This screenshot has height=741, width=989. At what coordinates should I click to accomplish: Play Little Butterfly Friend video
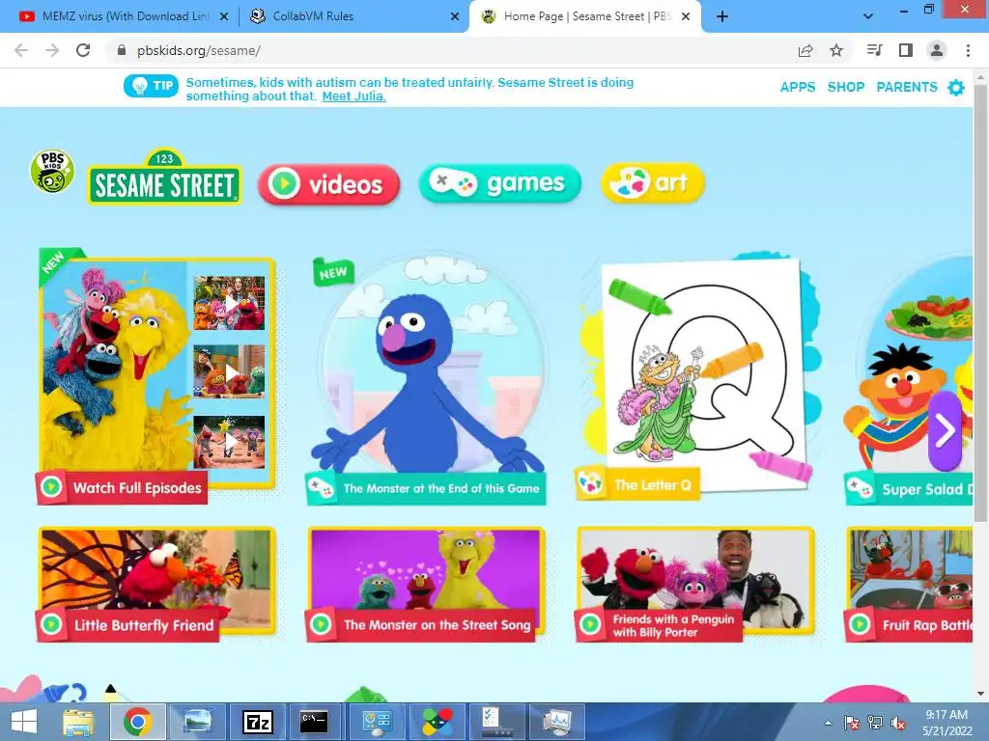coord(156,584)
